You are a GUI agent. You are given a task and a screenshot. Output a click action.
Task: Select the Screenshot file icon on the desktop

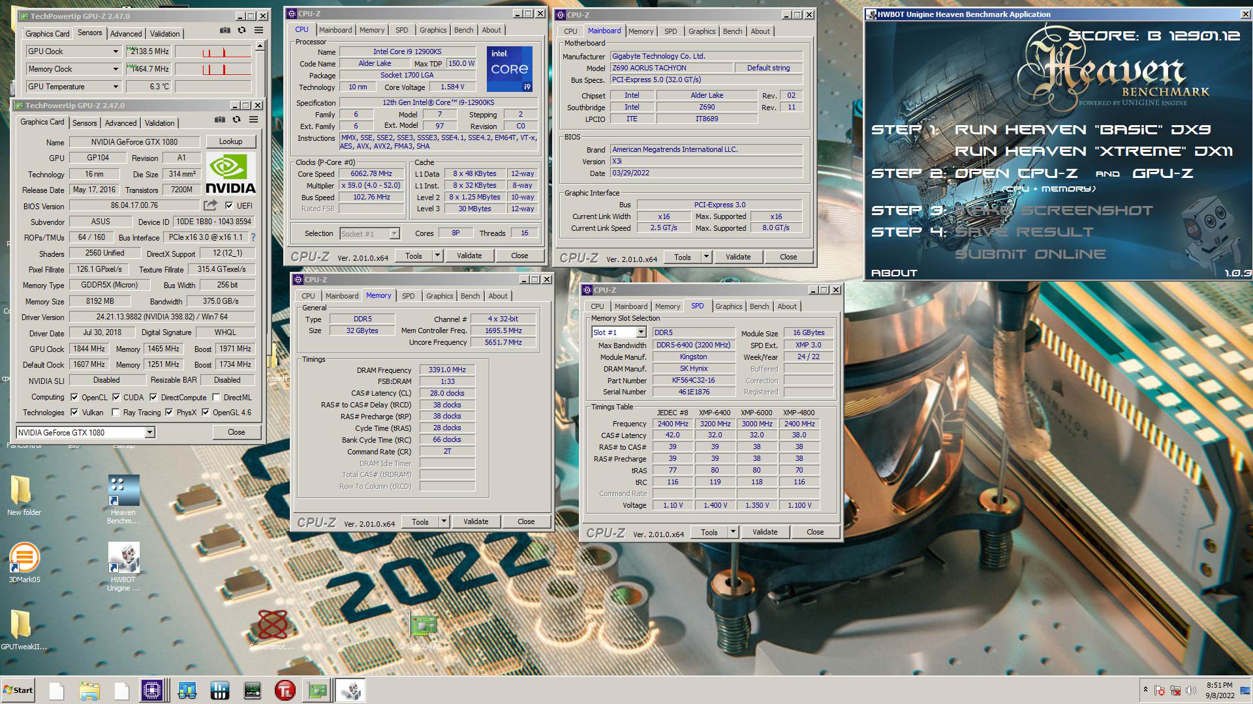point(272,630)
